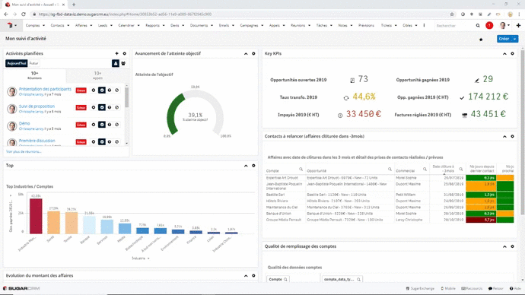Collapse the Contacts à relancer dashlet
The image size is (525, 295).
[x=504, y=136]
